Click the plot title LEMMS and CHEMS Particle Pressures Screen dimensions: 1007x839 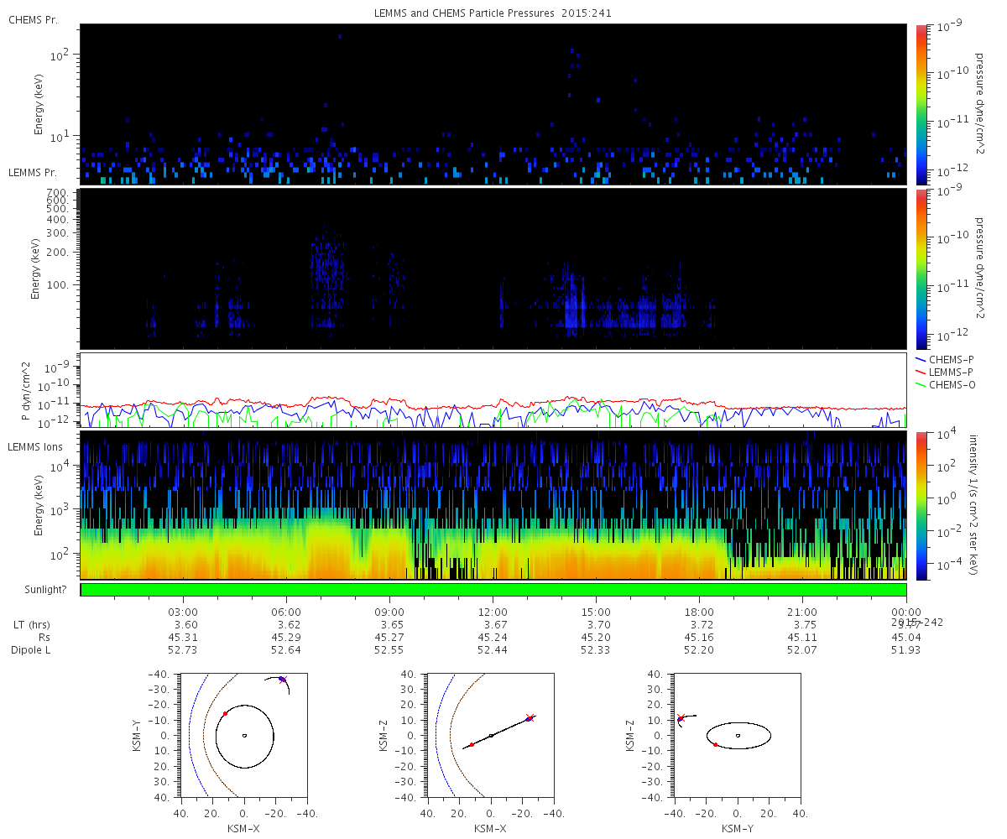(493, 13)
